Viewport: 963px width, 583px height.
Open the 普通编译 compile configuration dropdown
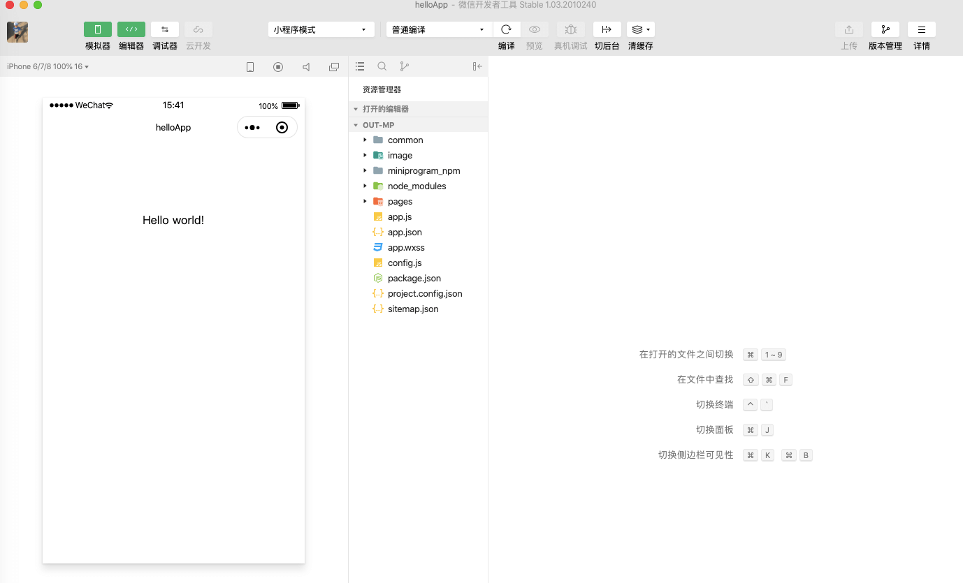[x=437, y=29]
